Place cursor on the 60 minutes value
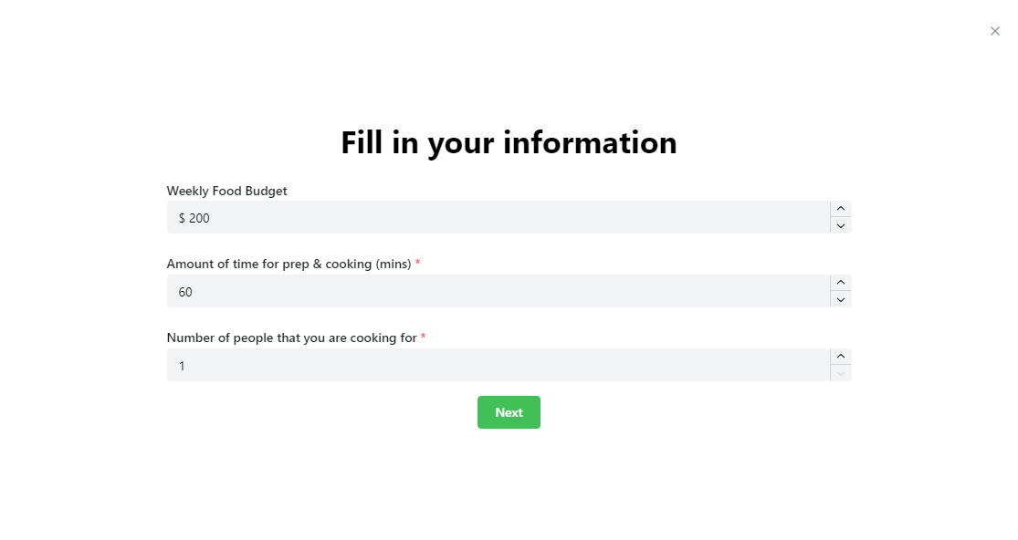 [185, 292]
